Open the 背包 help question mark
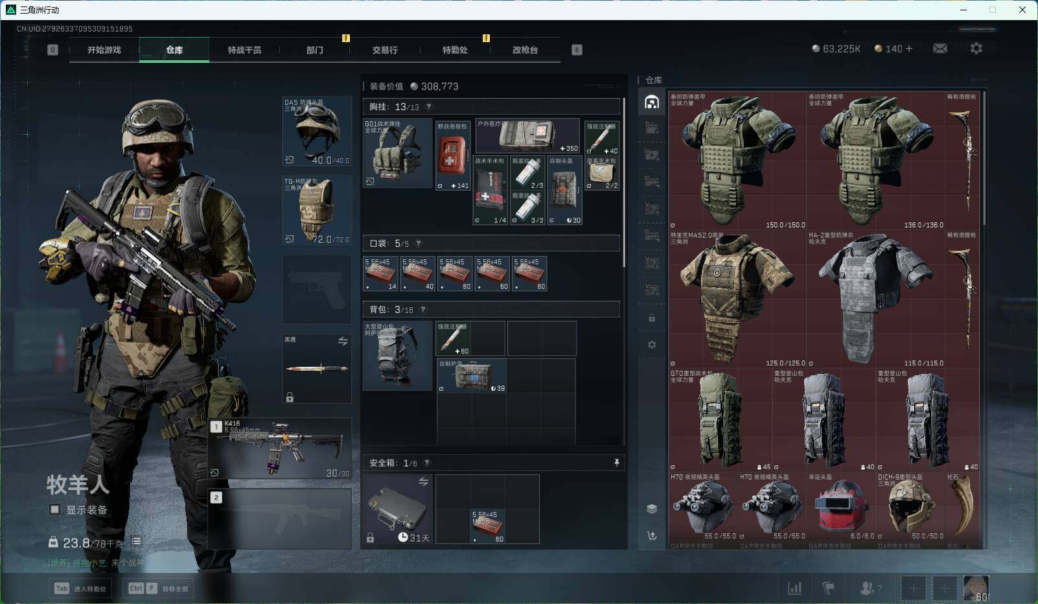1038x604 pixels. pos(423,310)
